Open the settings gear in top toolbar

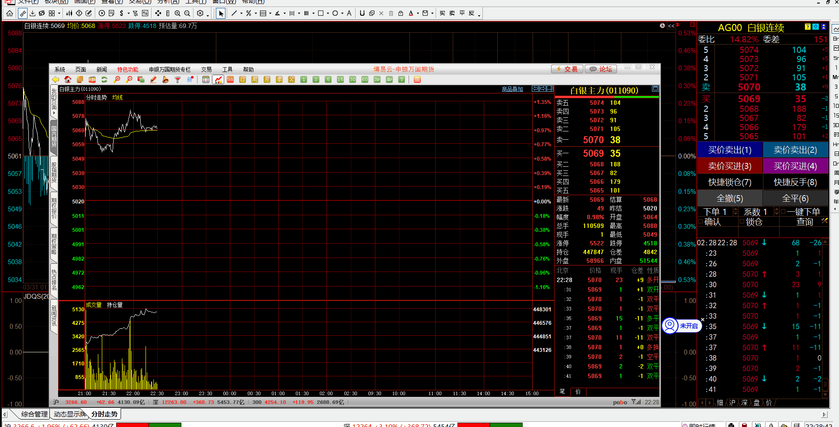point(200,14)
